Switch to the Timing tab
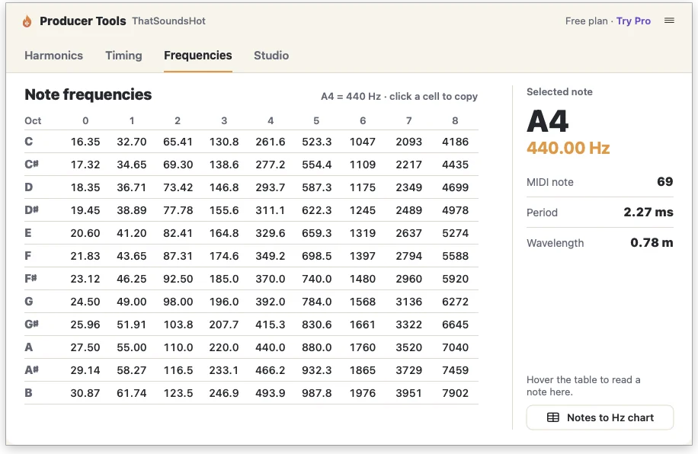698x454 pixels. [123, 56]
